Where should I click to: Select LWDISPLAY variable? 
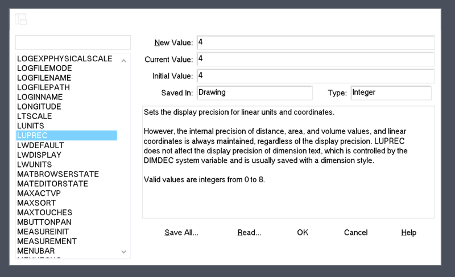[39, 154]
